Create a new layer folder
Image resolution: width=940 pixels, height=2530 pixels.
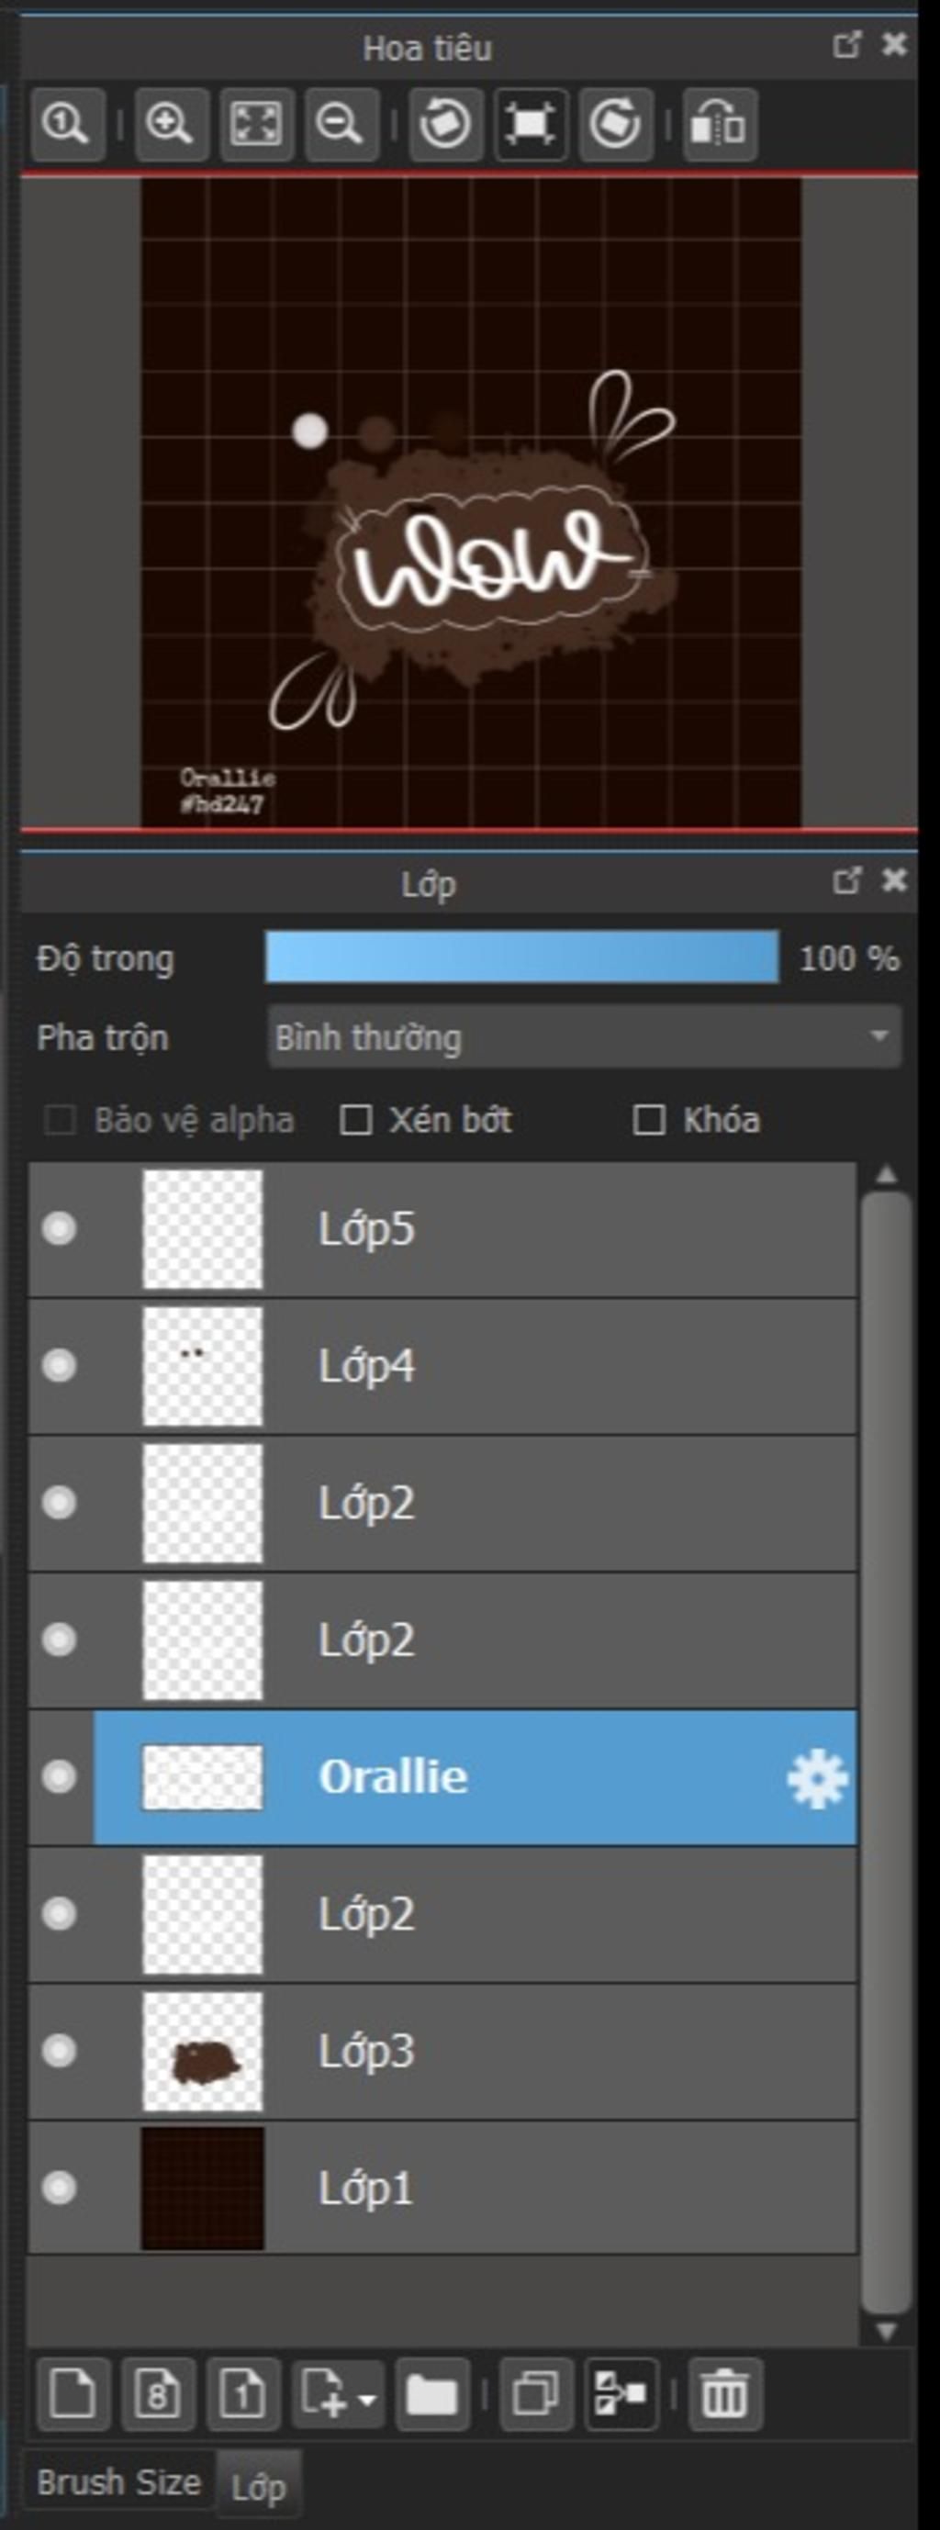pos(432,2394)
